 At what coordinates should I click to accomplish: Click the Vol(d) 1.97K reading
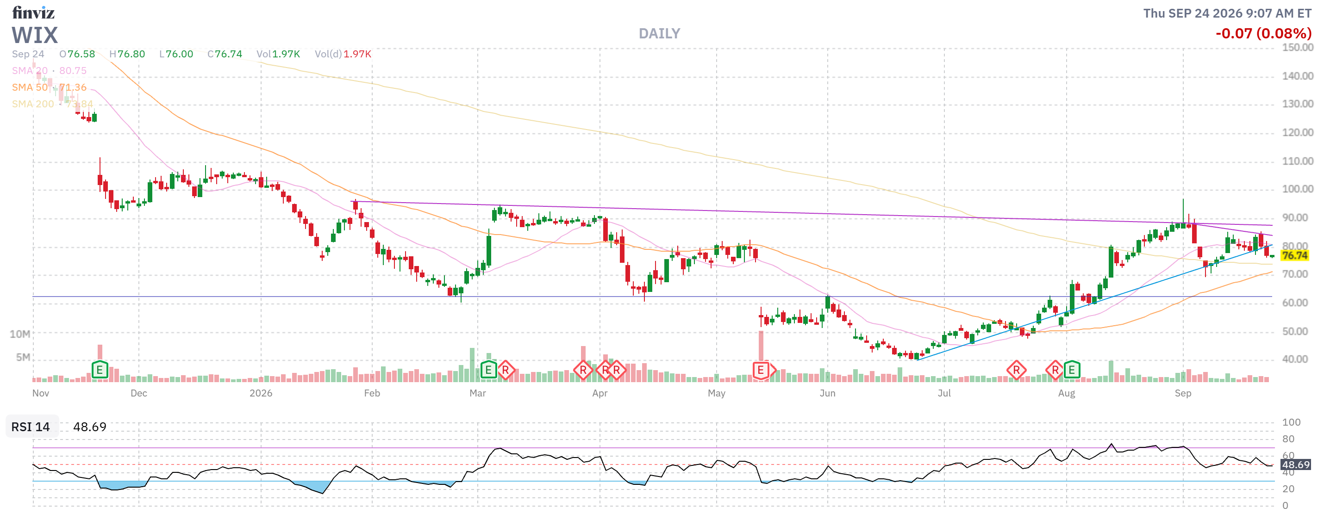(x=343, y=54)
